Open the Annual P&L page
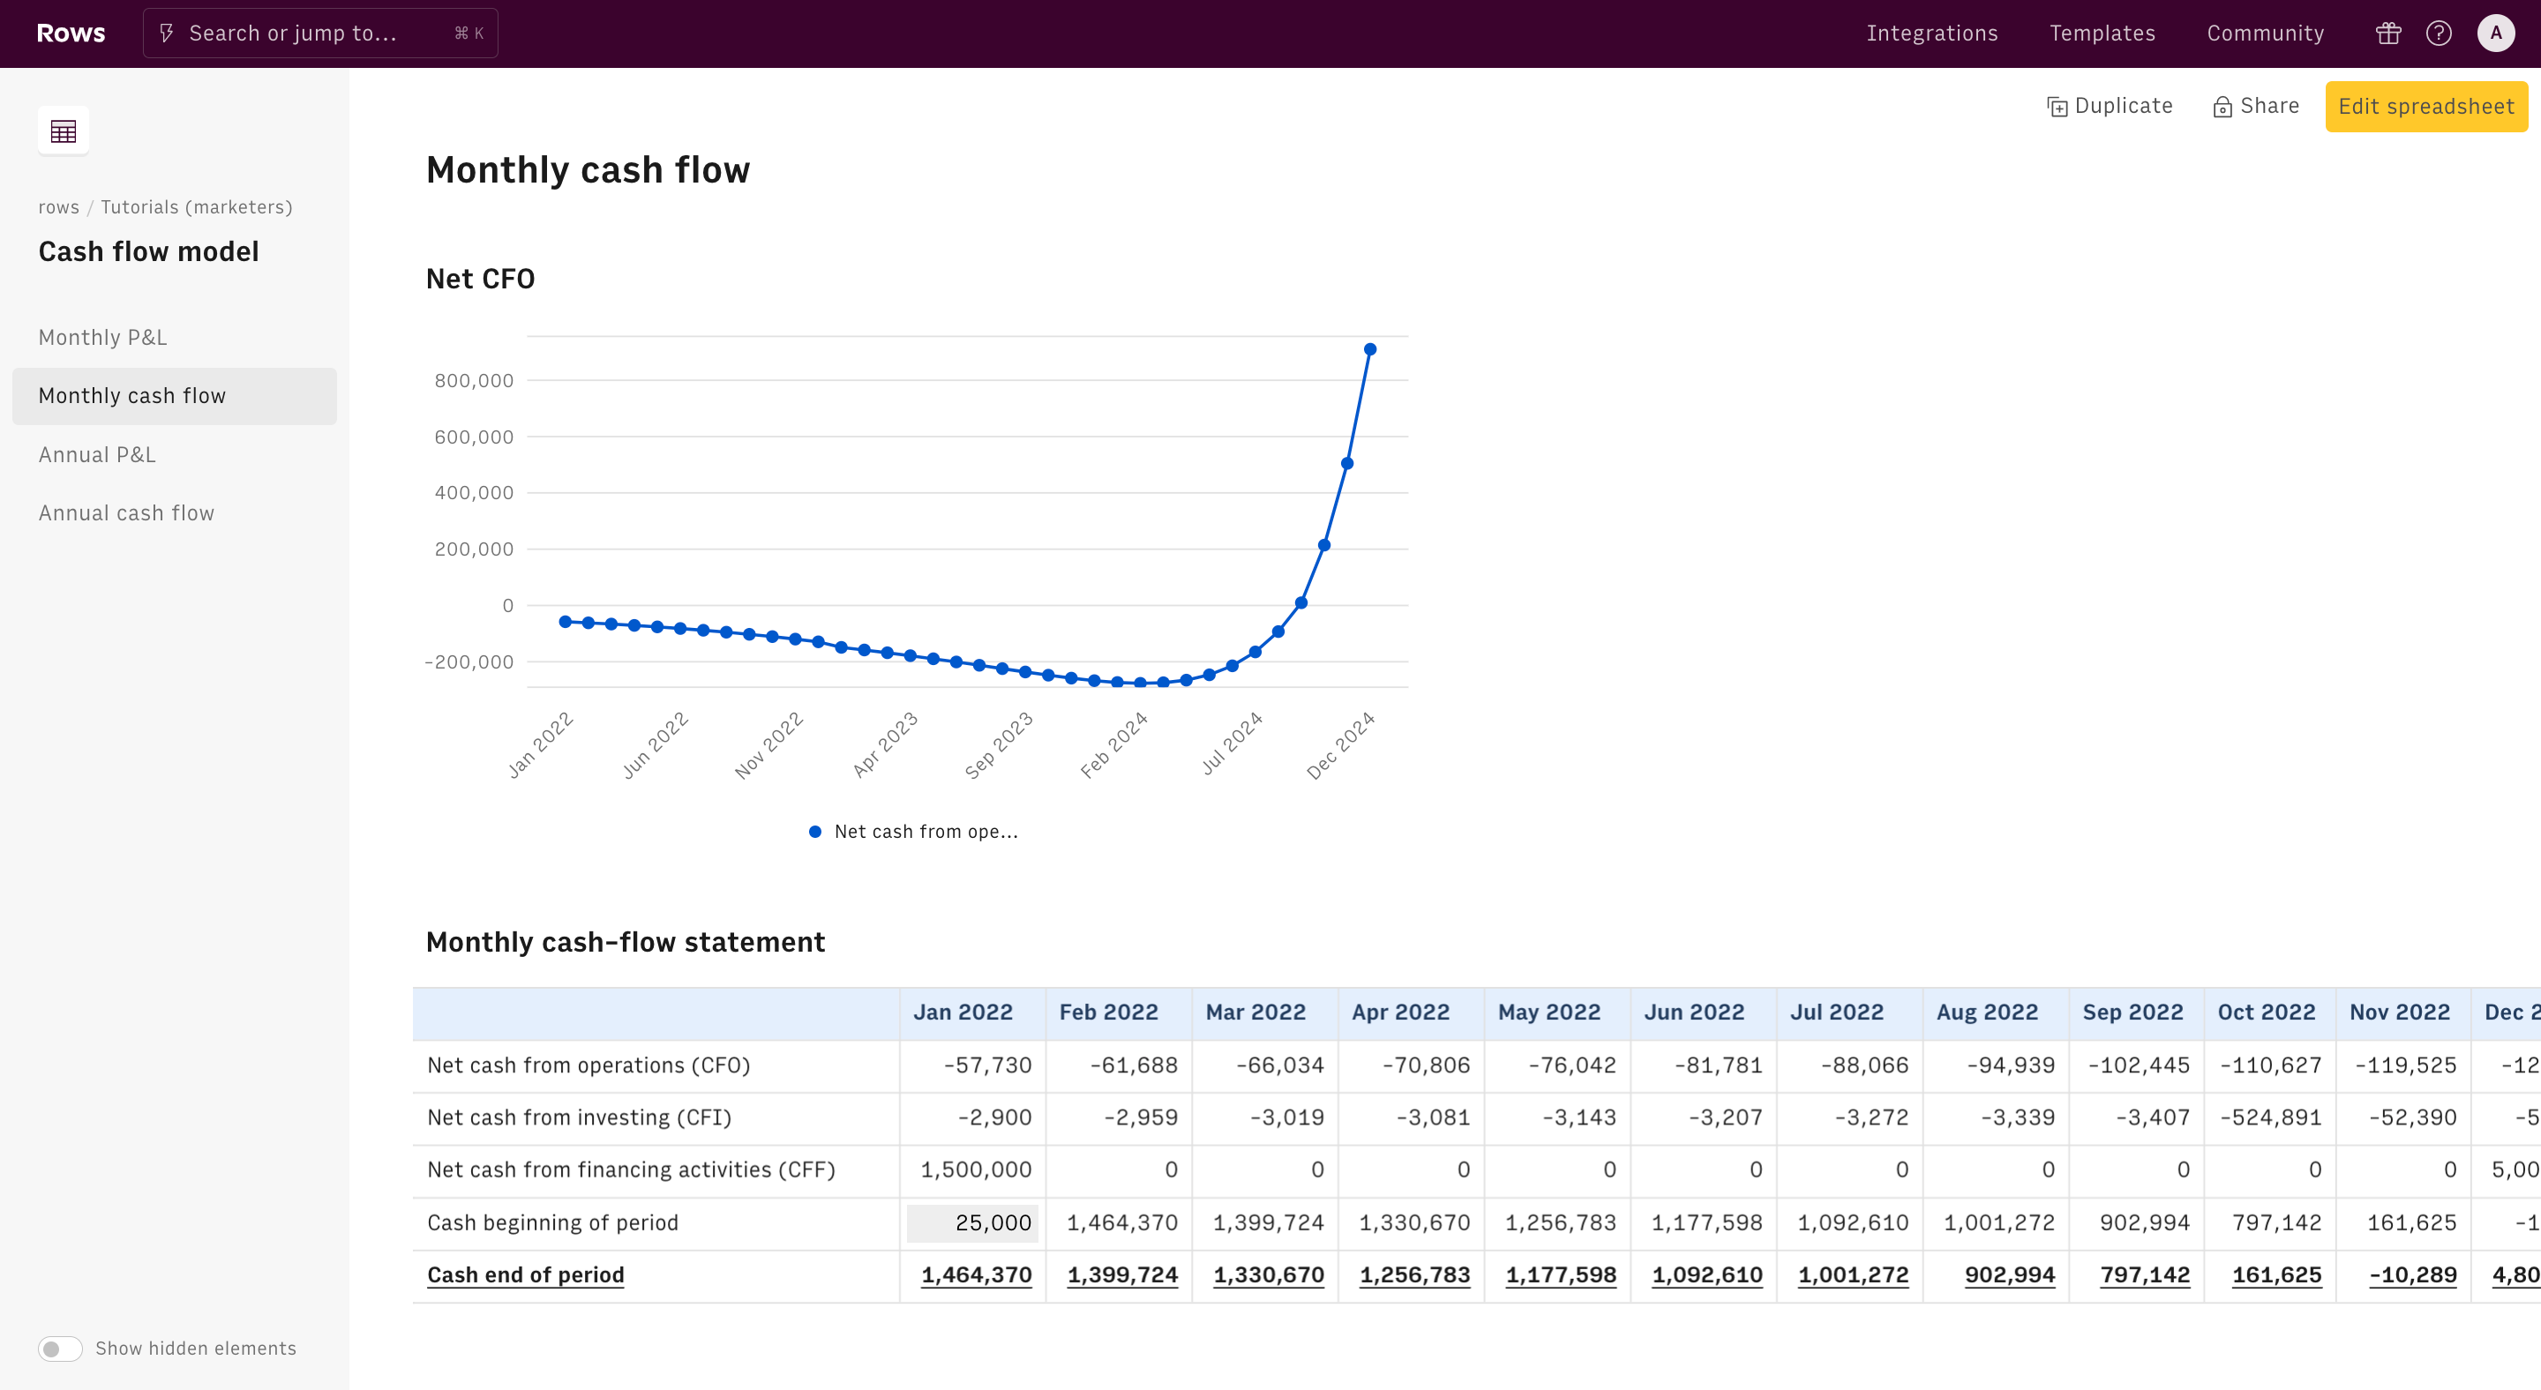The height and width of the screenshot is (1390, 2541). [97, 454]
